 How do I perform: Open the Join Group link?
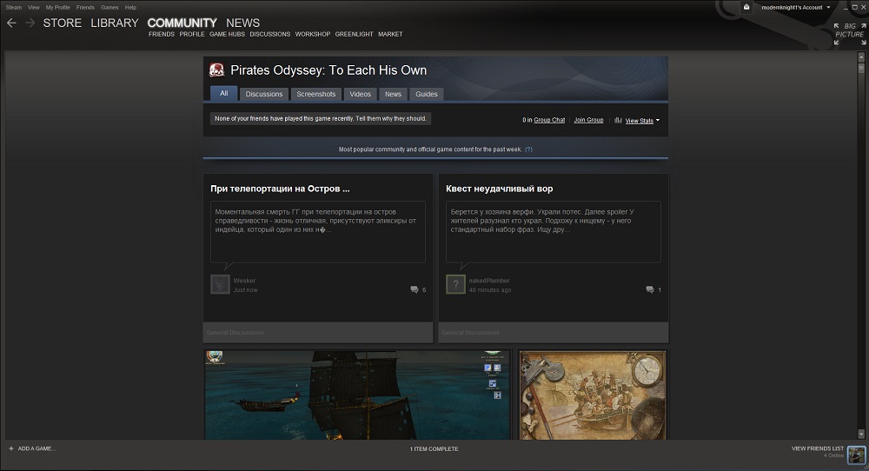coord(588,120)
